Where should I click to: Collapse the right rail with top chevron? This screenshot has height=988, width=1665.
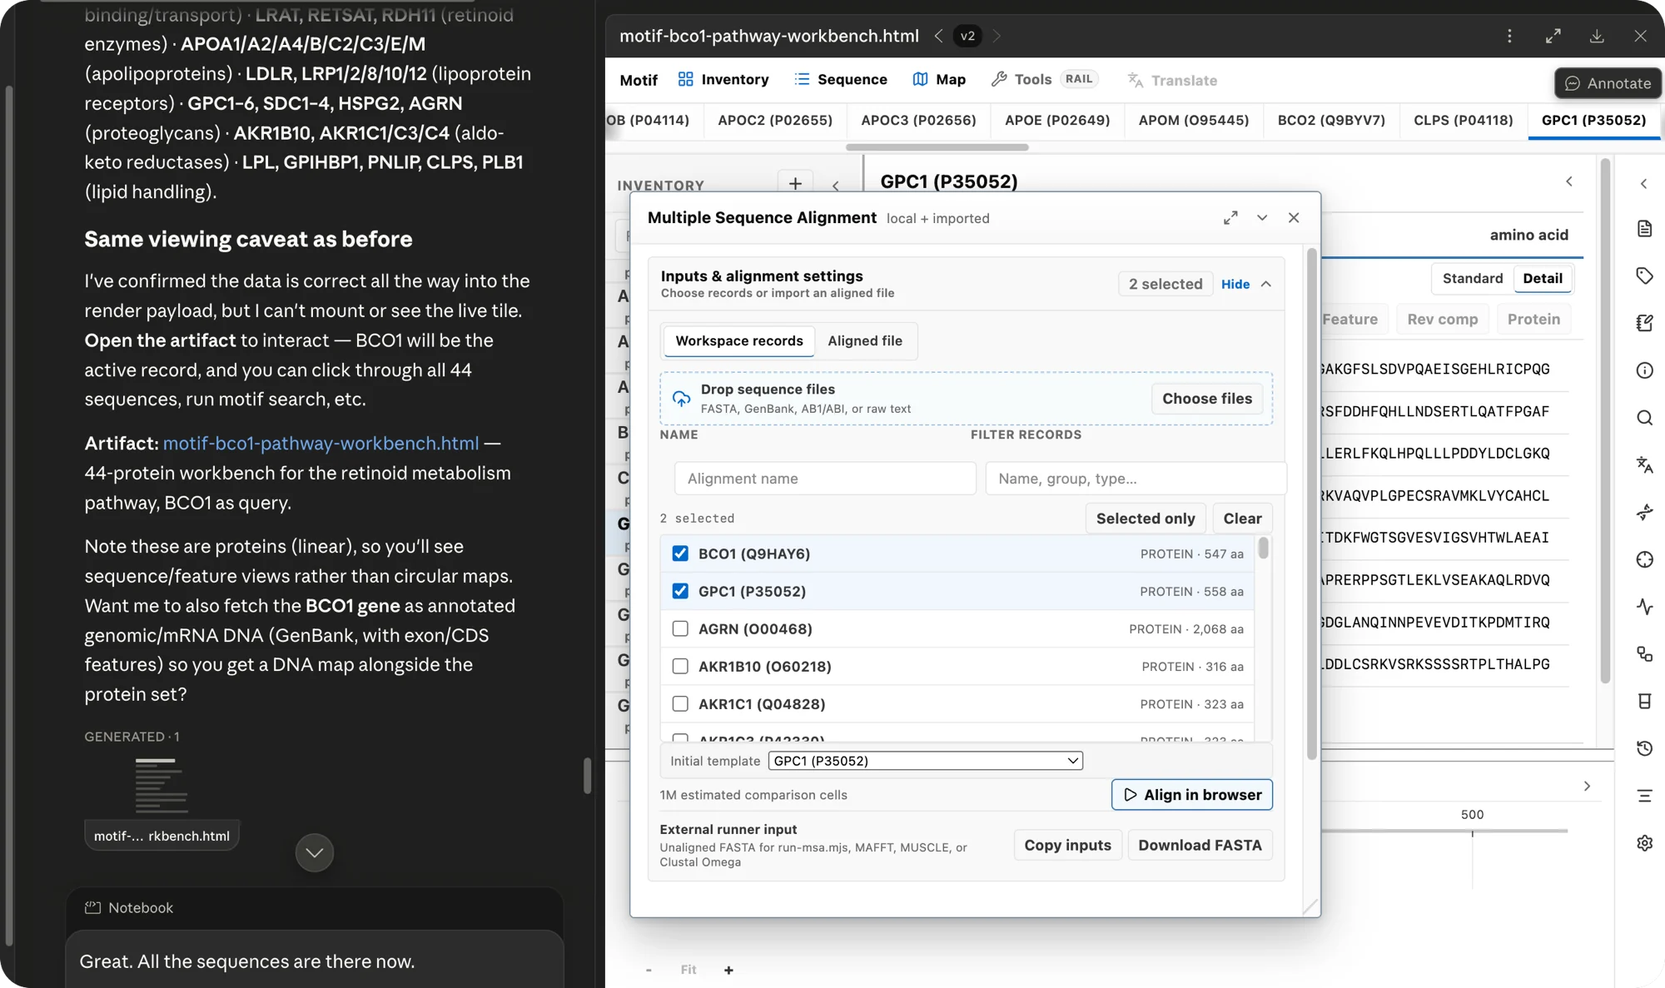[1644, 183]
